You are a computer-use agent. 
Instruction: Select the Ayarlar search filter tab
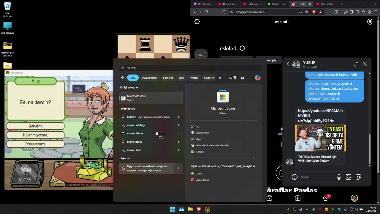[x=194, y=78]
